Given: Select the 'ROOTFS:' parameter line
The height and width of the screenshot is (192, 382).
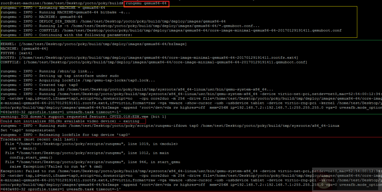Looking at the screenshot, I should (x=149, y=58).
